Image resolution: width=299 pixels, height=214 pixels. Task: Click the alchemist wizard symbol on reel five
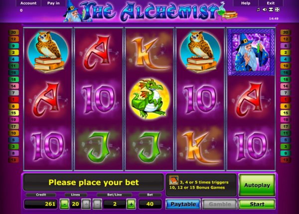point(251,52)
